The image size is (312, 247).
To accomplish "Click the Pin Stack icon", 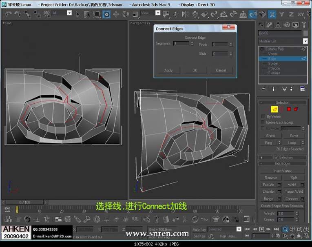I will (263, 89).
